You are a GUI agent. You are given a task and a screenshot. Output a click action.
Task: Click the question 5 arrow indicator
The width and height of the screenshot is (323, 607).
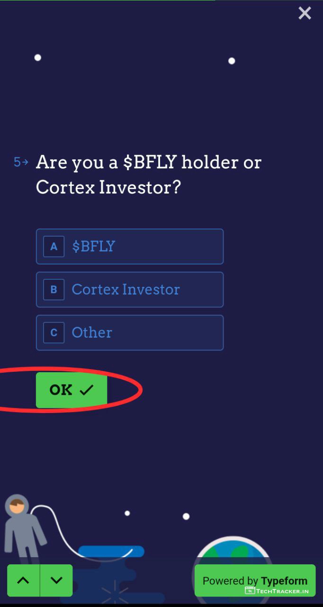pyautogui.click(x=21, y=163)
